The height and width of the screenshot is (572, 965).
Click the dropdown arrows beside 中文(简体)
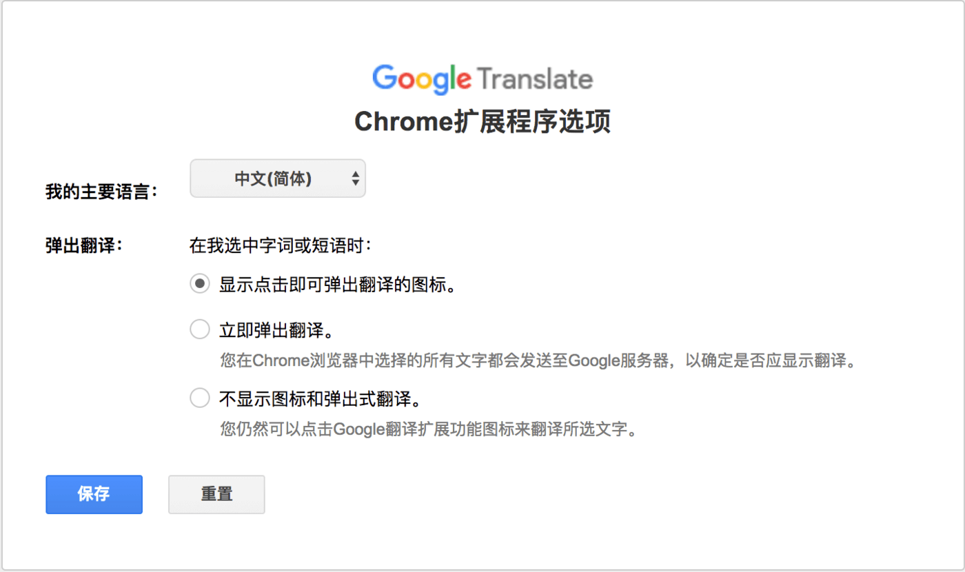[355, 178]
